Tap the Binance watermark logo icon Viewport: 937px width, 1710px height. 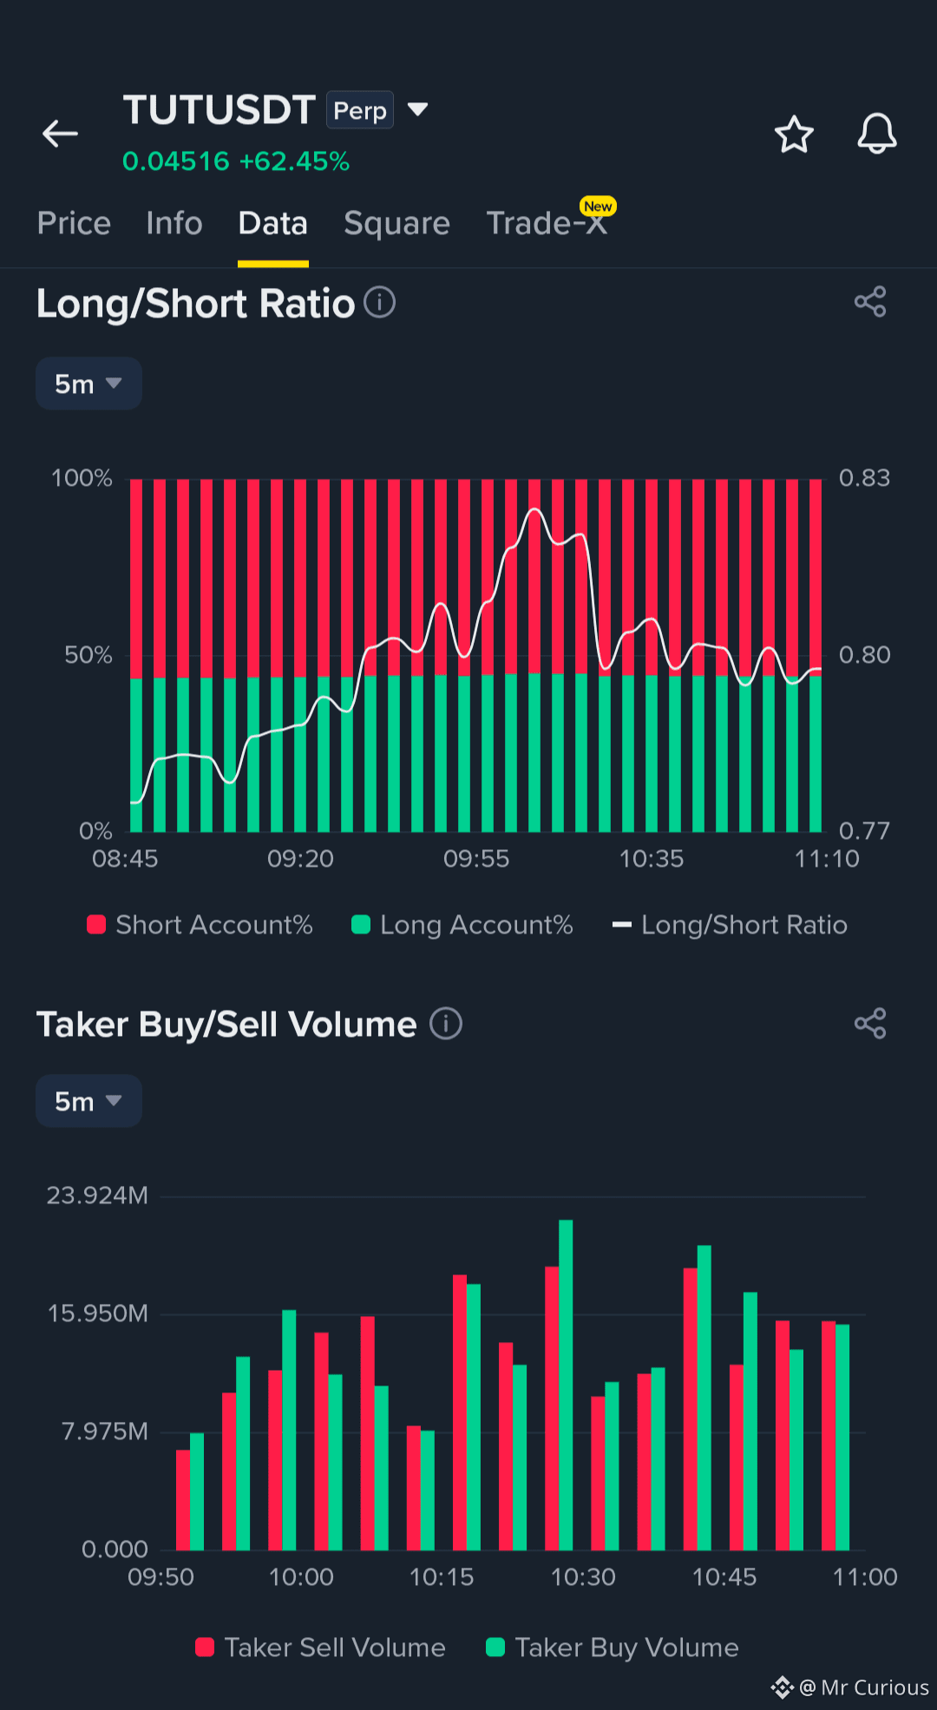(783, 1687)
